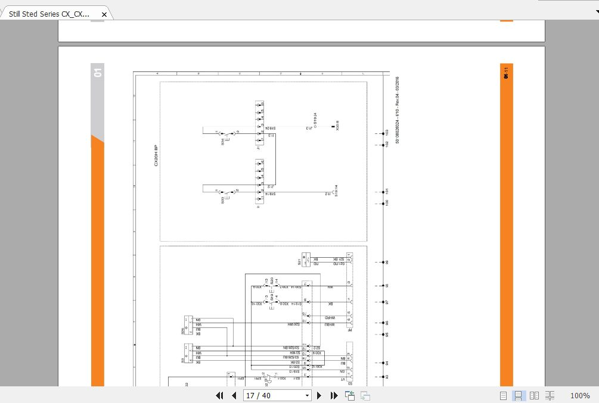Go to the previous page
This screenshot has width=599, height=403.
click(x=234, y=396)
